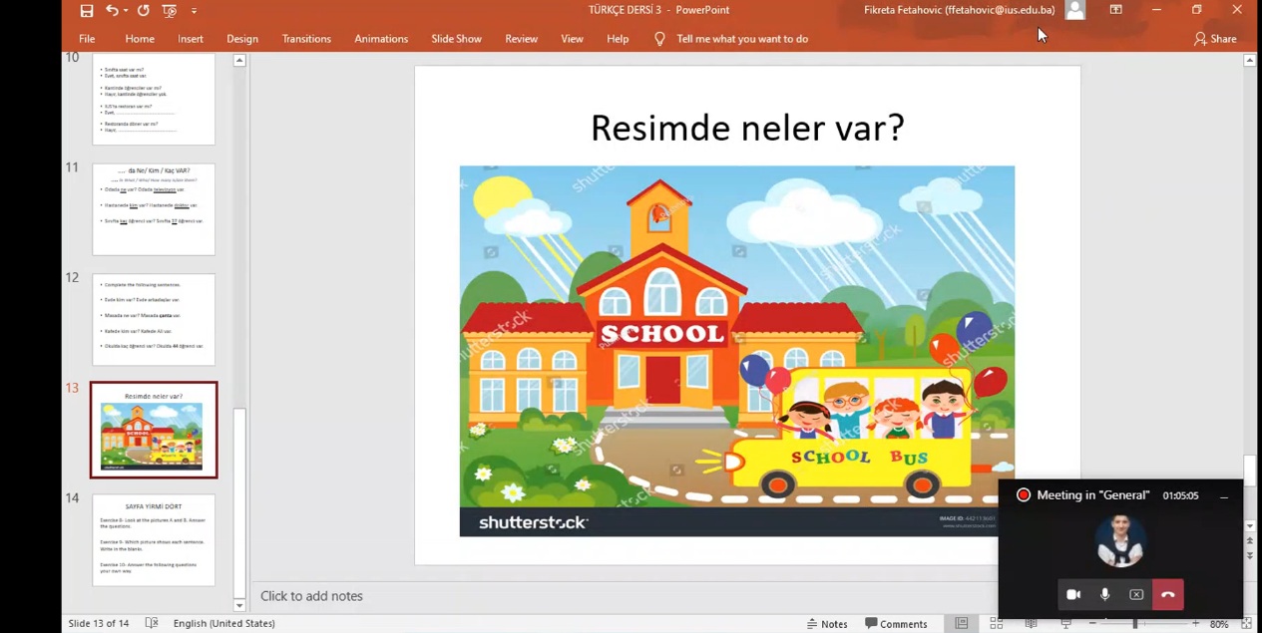Toggle the Notes pane in status bar
Viewport: 1262px width, 633px height.
826,623
